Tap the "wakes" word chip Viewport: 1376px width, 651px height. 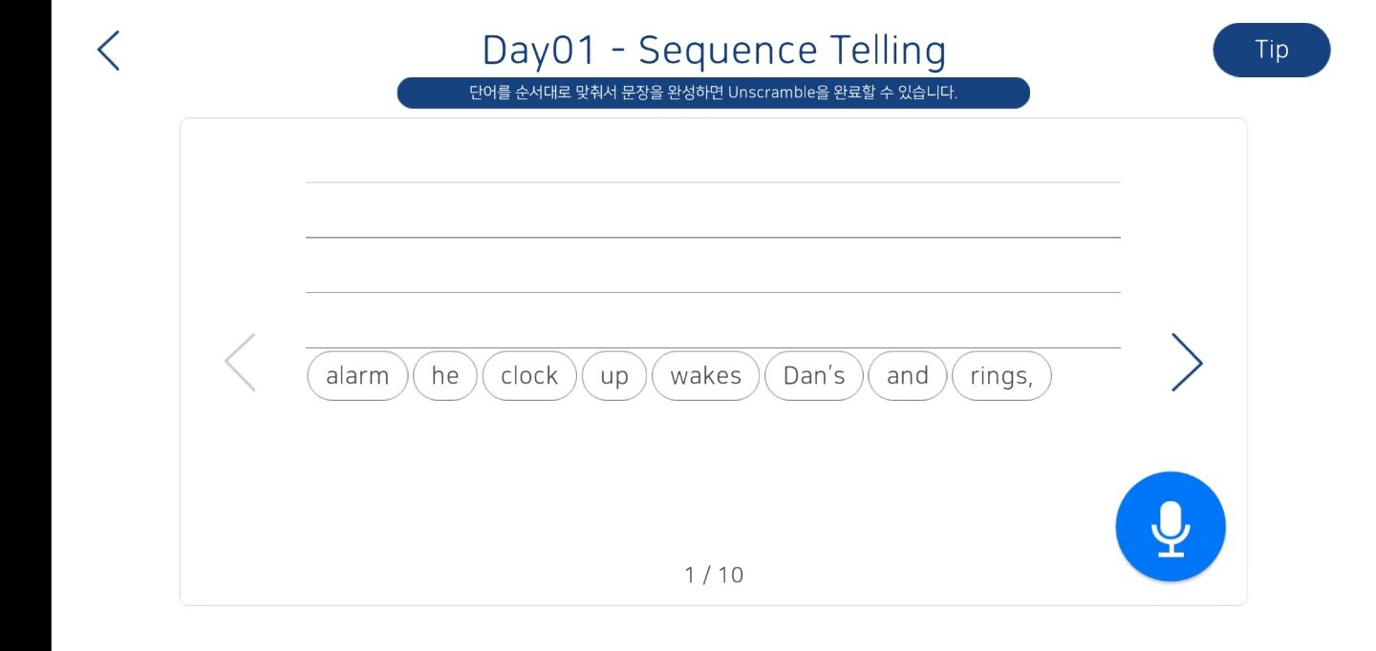[706, 376]
